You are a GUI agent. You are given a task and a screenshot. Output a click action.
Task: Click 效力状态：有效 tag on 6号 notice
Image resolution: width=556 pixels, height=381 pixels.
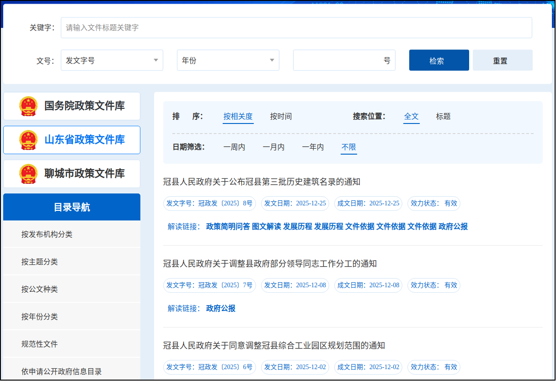tap(434, 367)
